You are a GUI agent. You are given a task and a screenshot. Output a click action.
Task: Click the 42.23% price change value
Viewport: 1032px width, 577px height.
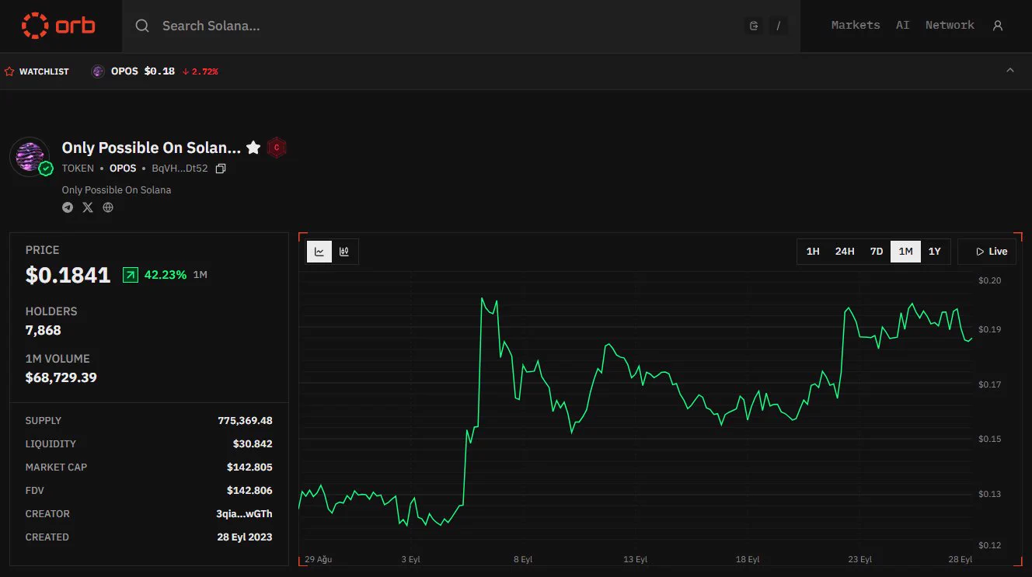166,275
